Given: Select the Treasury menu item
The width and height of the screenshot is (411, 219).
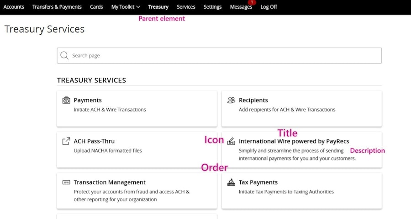Looking at the screenshot, I should tap(158, 7).
